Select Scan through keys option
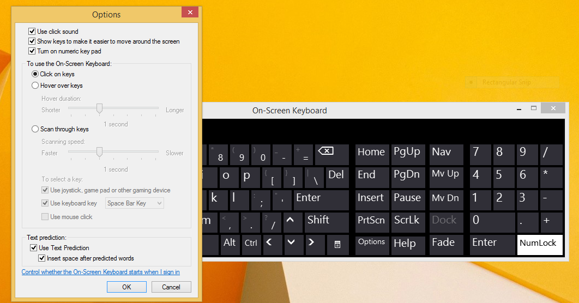 35,129
